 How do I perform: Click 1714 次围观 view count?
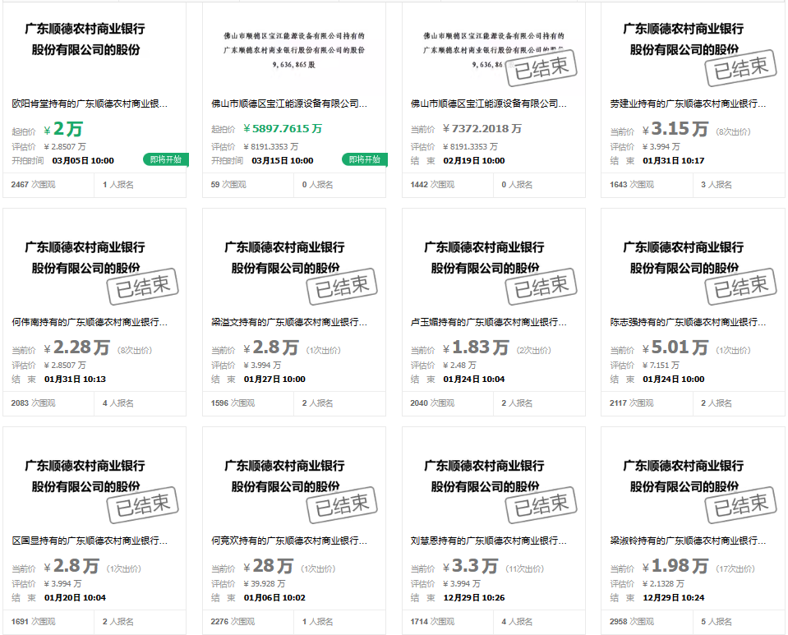432,622
